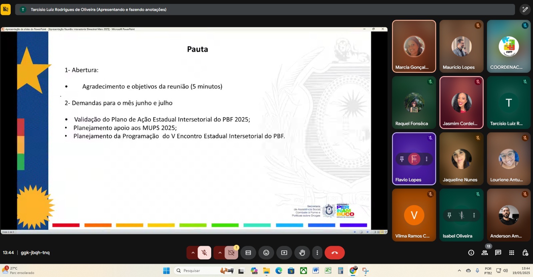Open the meeting chat panel
533x277 pixels.
(498, 253)
